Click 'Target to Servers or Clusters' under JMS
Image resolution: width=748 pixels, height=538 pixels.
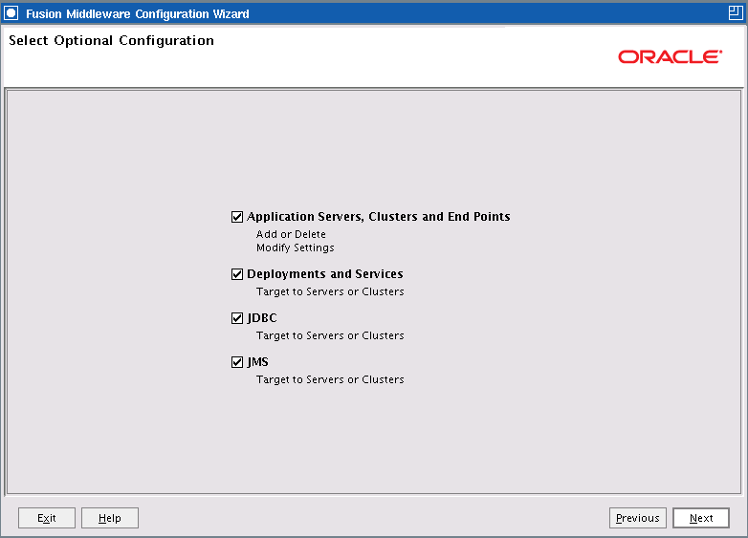[330, 379]
